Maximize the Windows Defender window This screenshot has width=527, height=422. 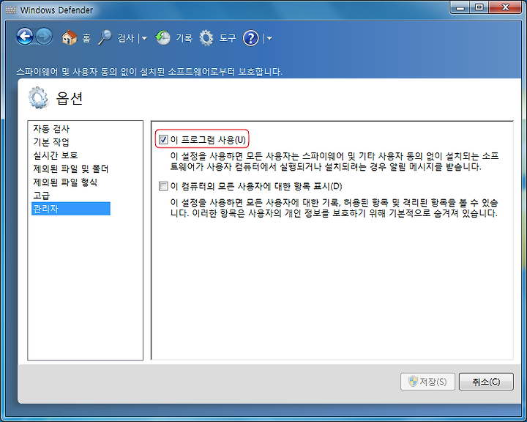coord(479,7)
